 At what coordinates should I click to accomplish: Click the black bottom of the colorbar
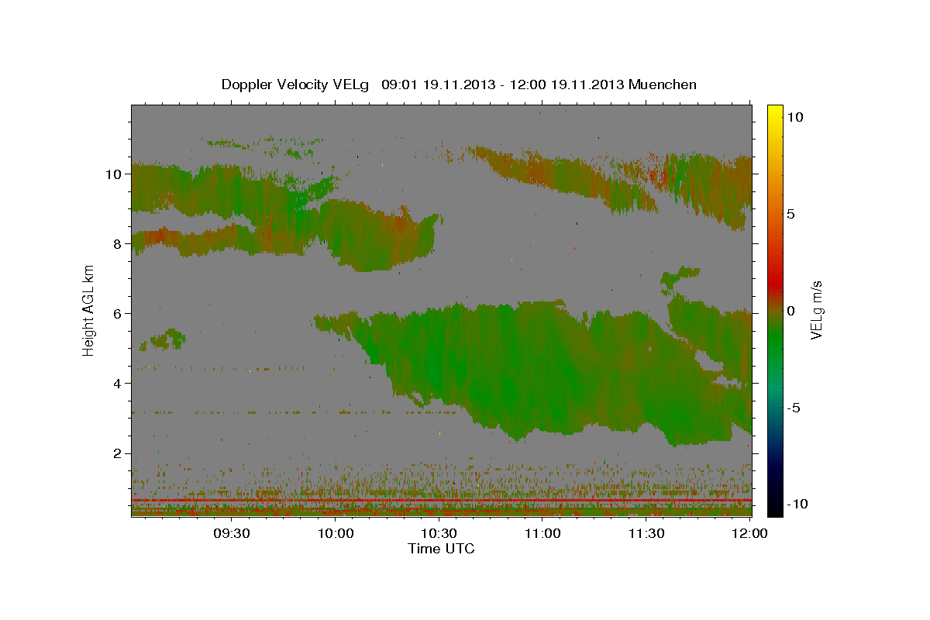(775, 509)
